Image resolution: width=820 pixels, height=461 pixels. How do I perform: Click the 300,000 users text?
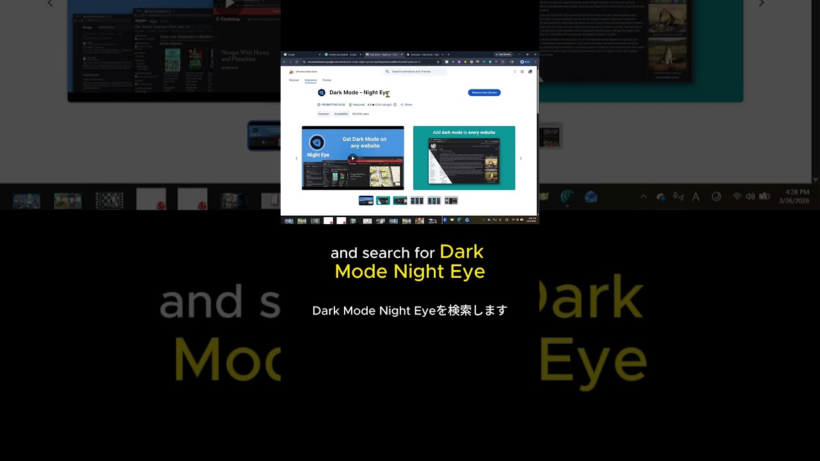(361, 114)
